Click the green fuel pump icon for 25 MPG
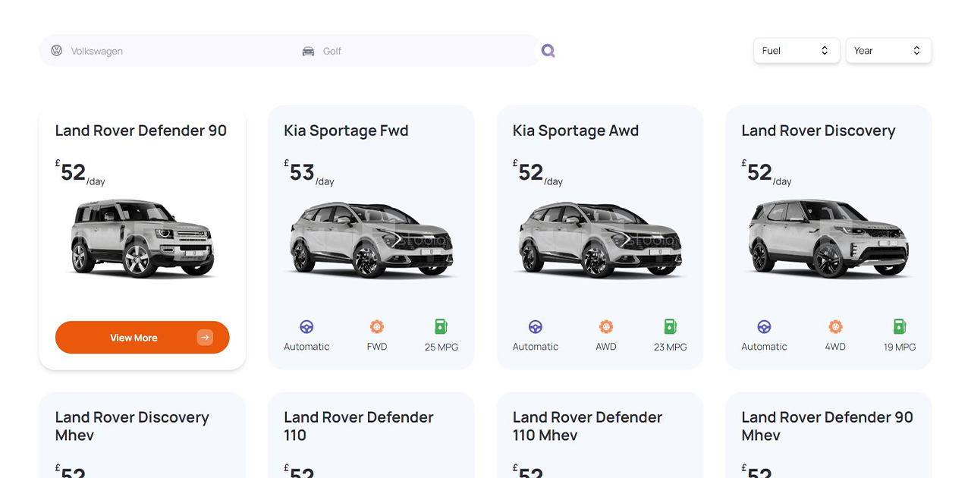Viewport: 971px width, 478px height. [441, 327]
